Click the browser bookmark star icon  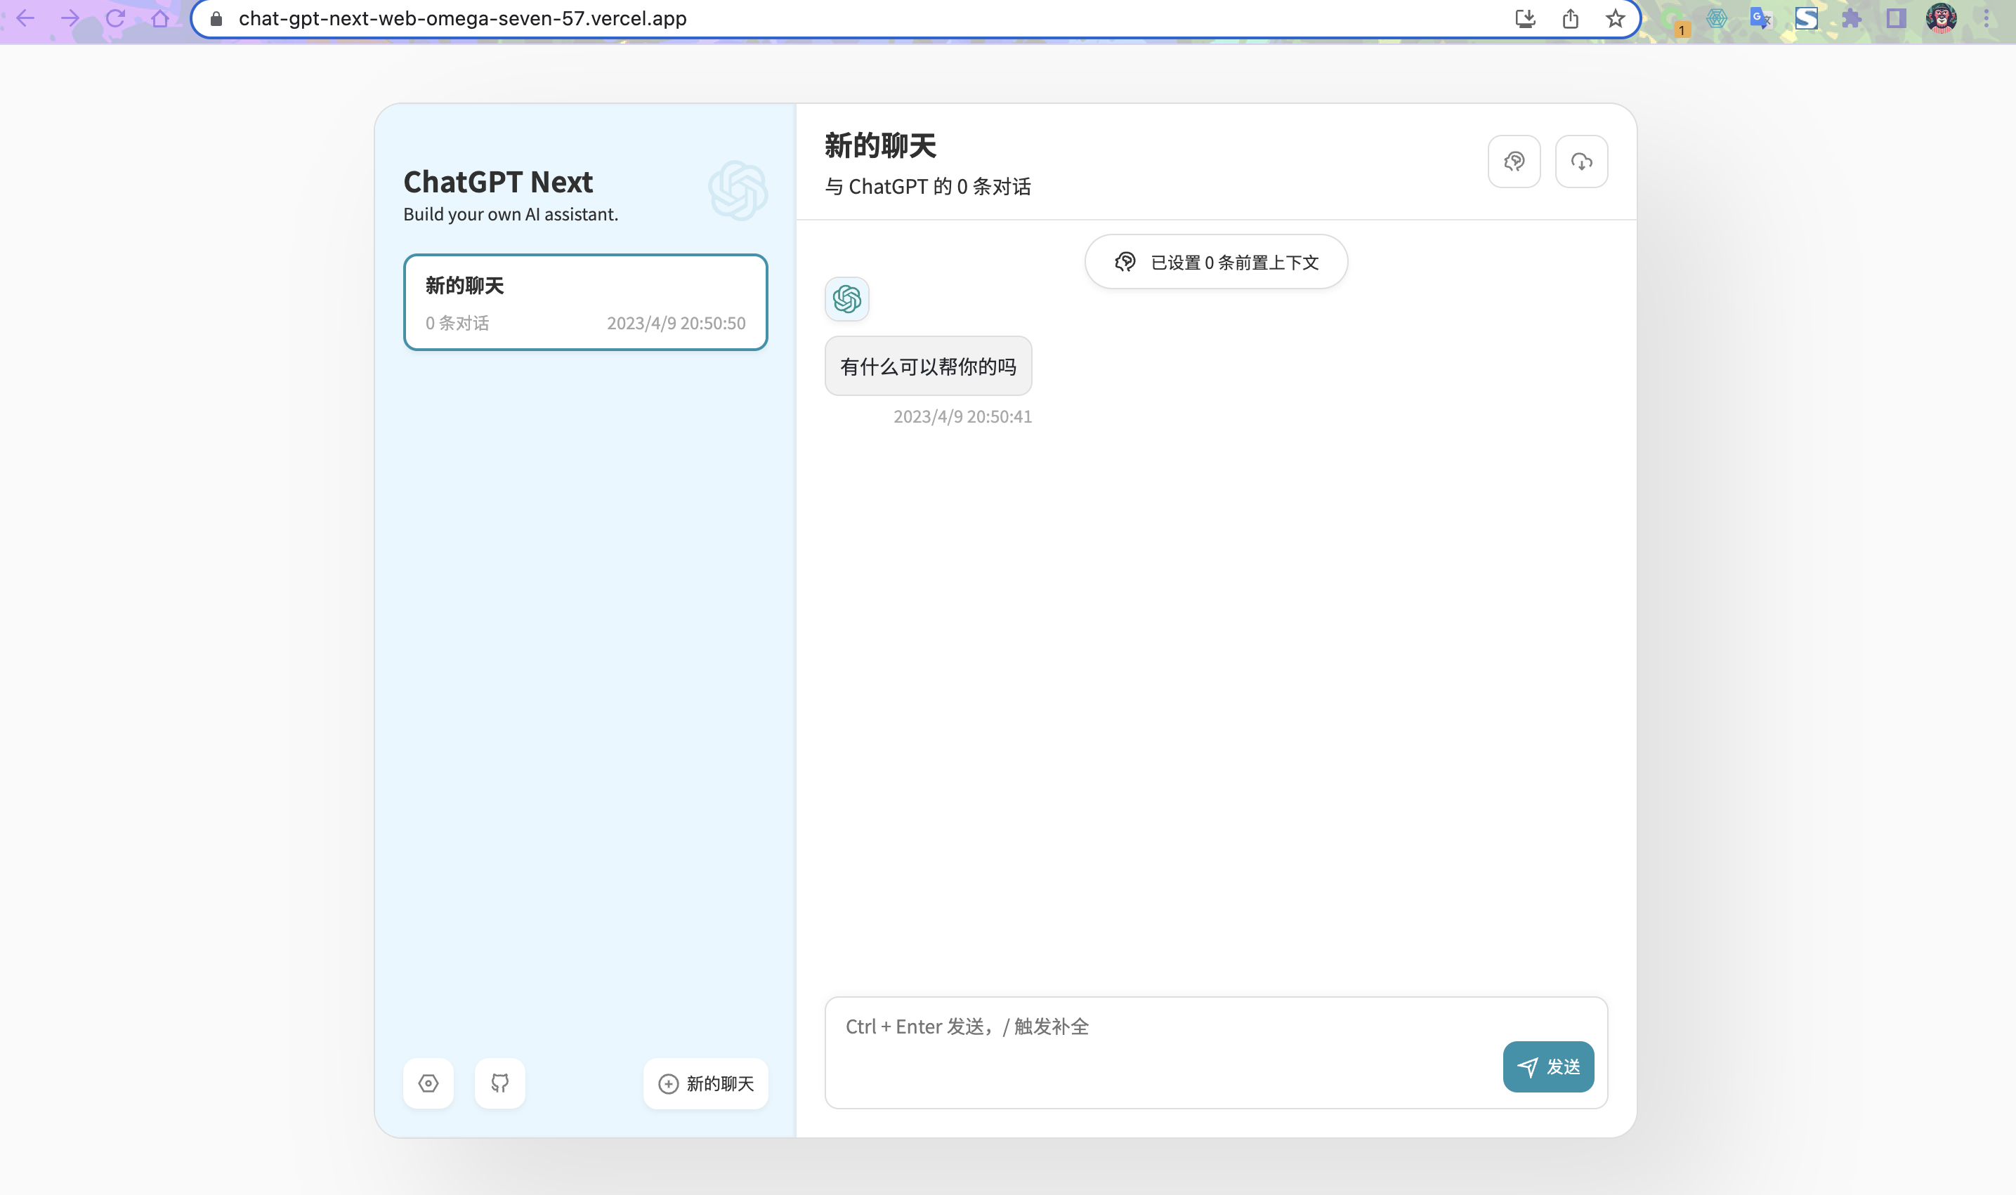tap(1615, 18)
